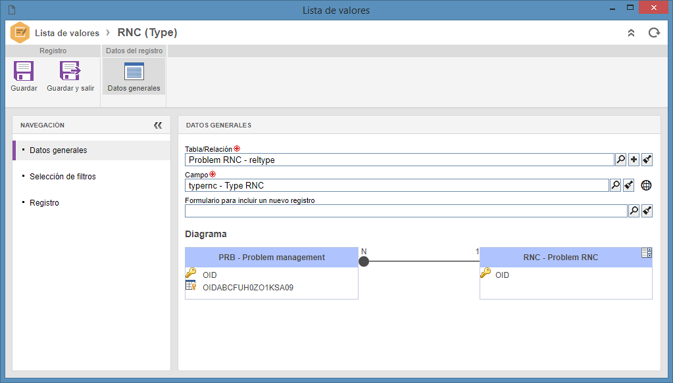
Task: Click the orange Lista de valores app icon
Action: 20,33
